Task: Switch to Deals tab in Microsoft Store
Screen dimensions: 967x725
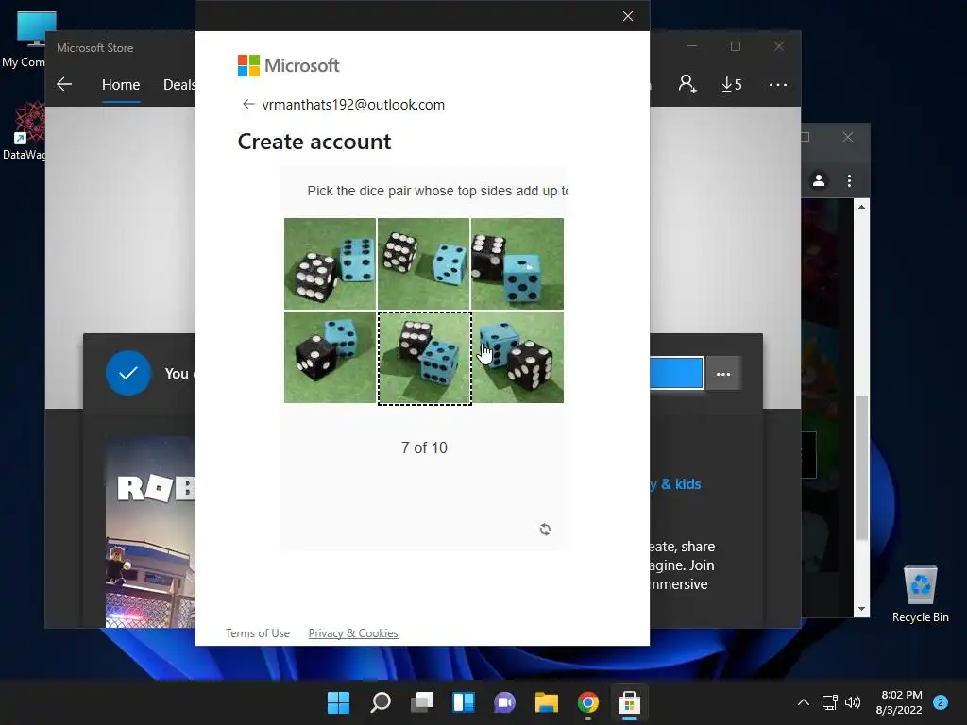Action: 178,84
